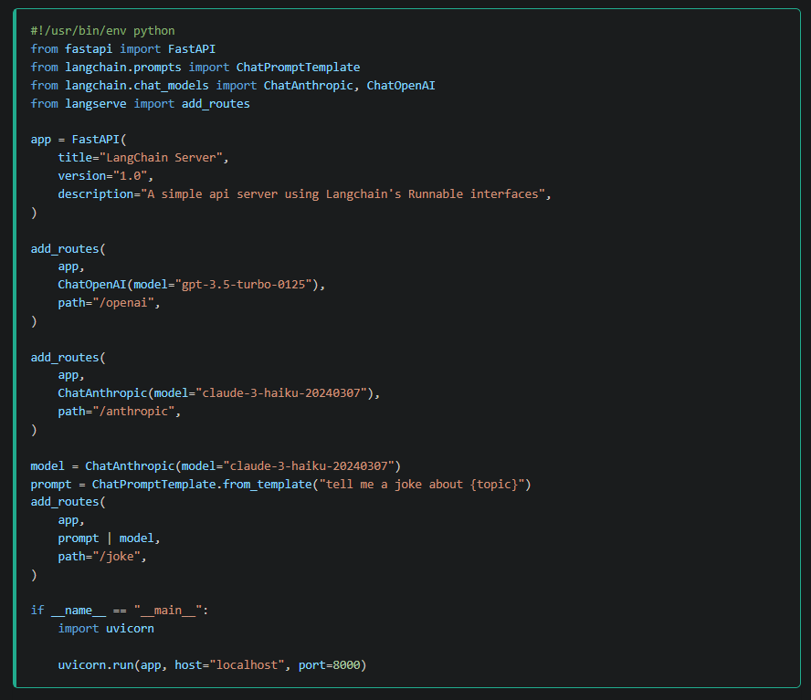Click the version string "1.0"
Image resolution: width=811 pixels, height=700 pixels.
tap(130, 176)
